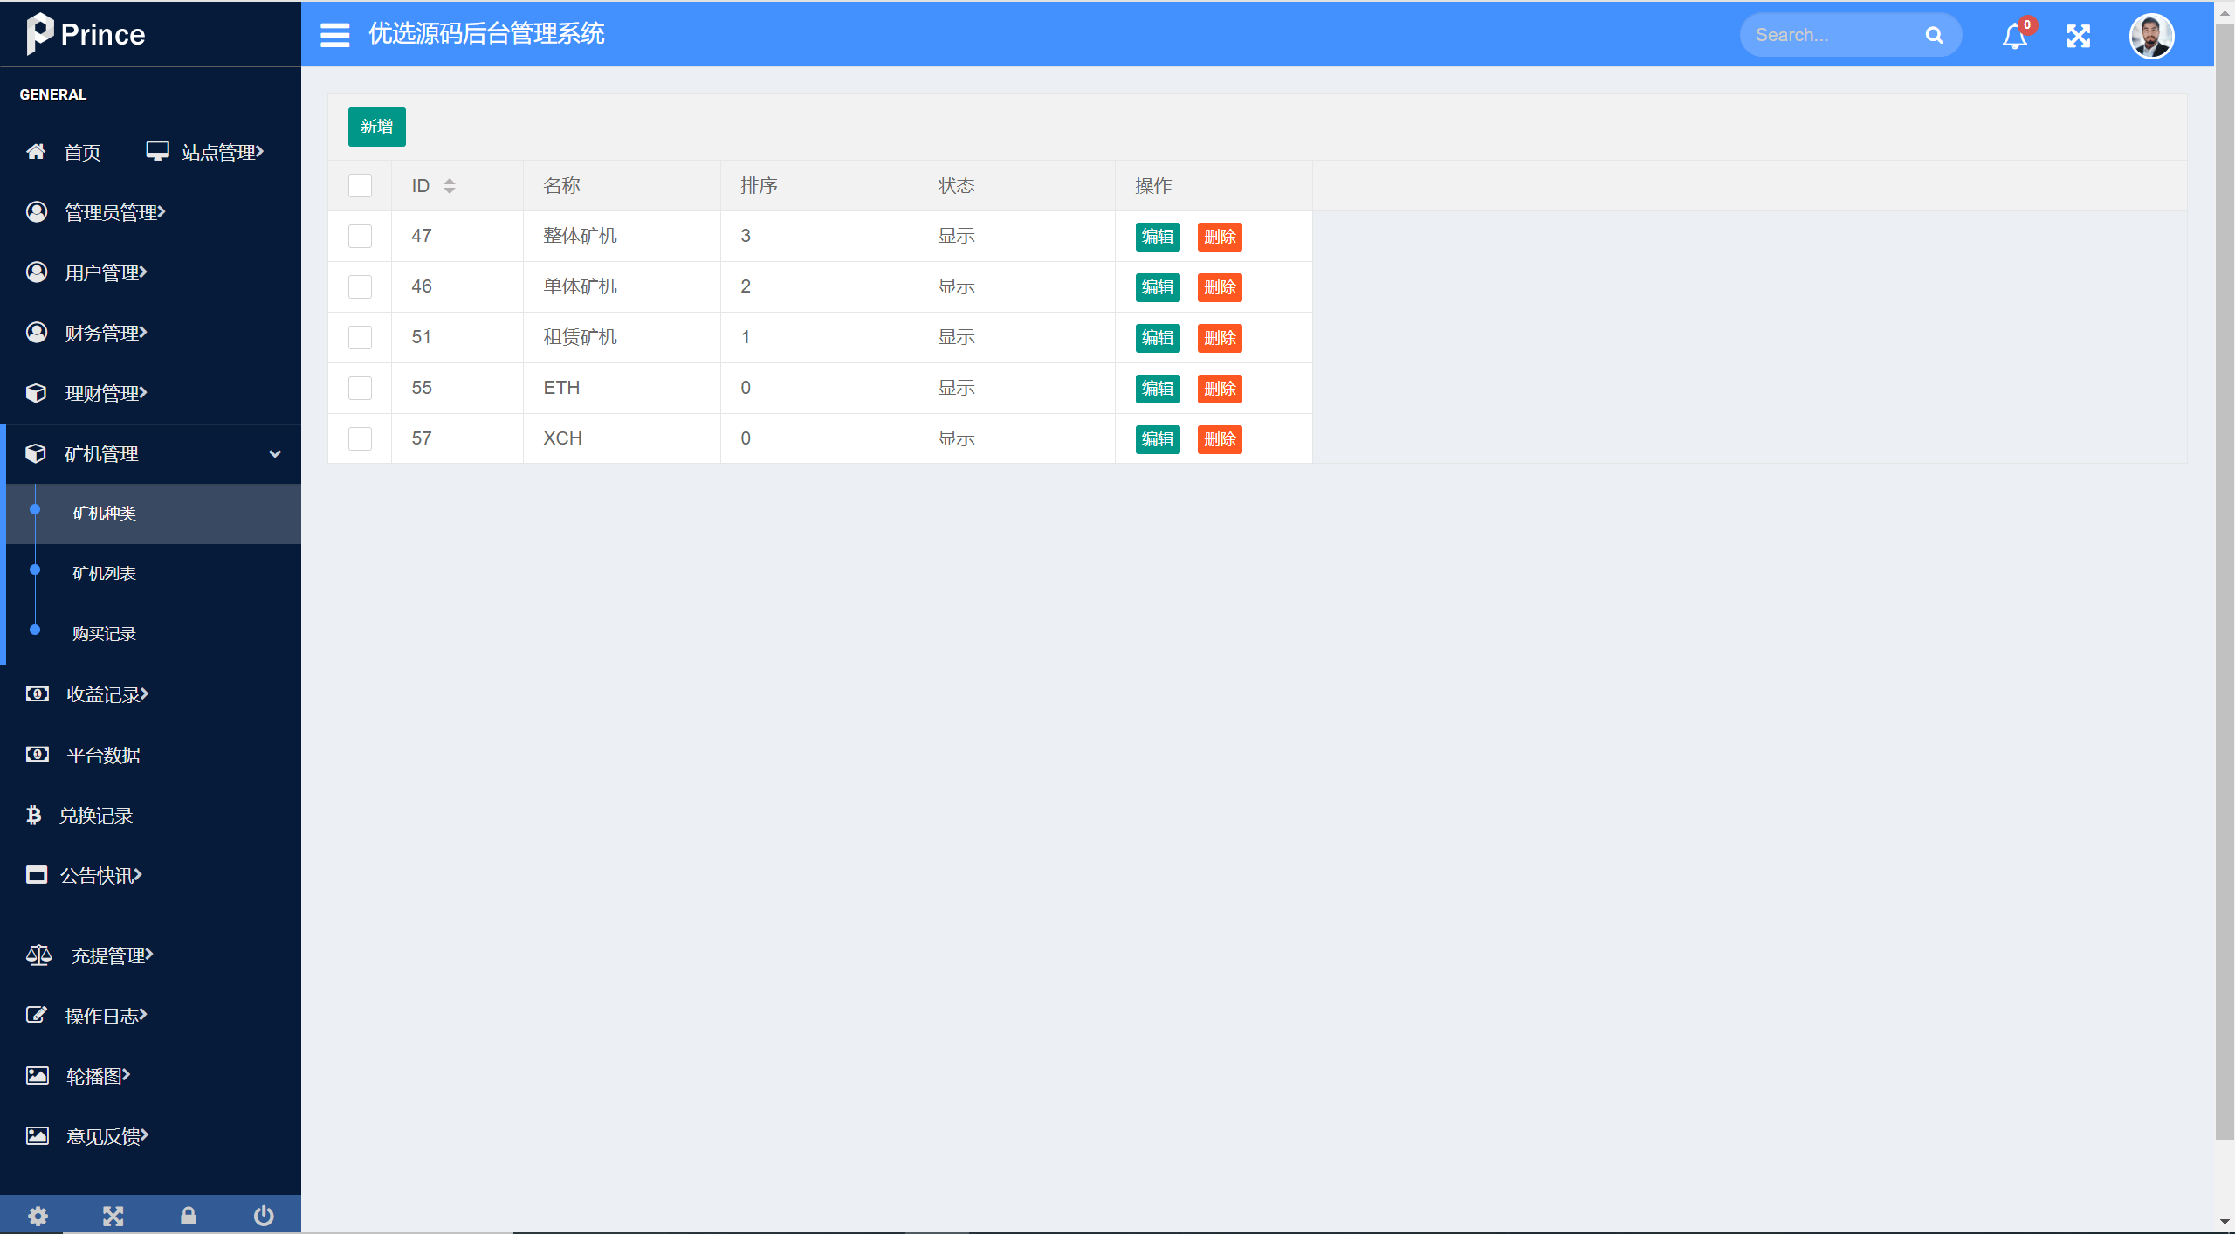Click the fullscreen icon in top header

point(2078,36)
